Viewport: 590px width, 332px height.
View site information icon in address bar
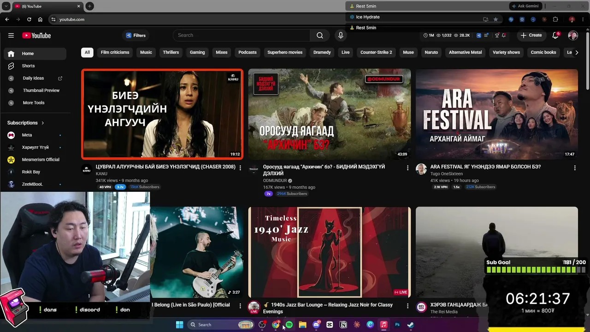click(x=53, y=19)
